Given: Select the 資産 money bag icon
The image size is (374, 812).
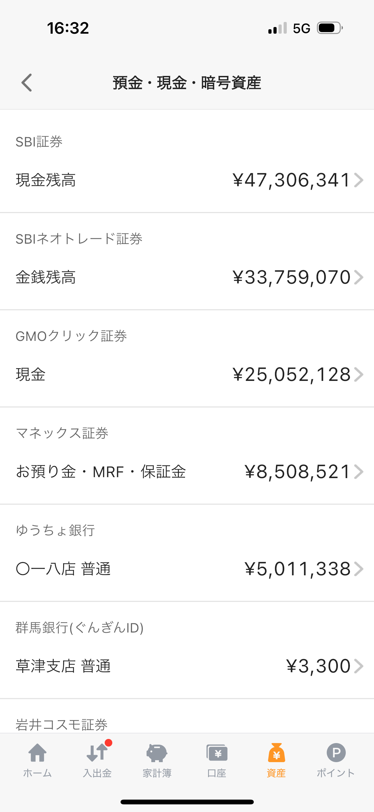Looking at the screenshot, I should (276, 753).
